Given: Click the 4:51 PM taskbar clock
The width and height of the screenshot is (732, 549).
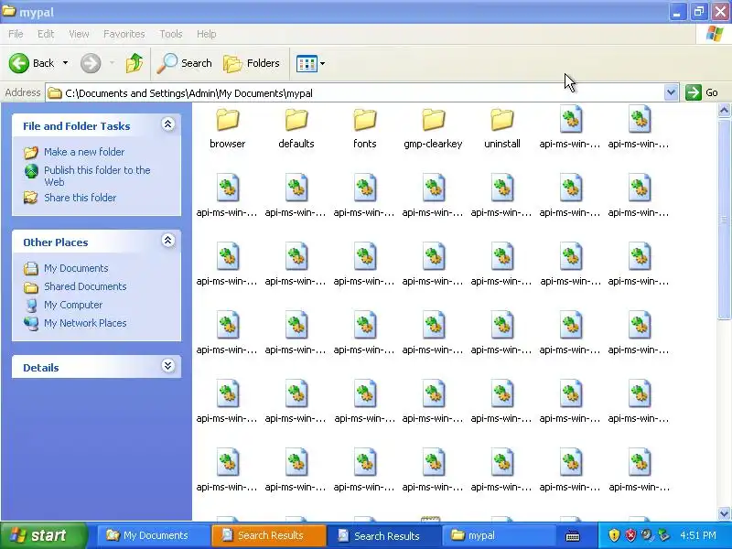Looking at the screenshot, I should click(x=698, y=535).
